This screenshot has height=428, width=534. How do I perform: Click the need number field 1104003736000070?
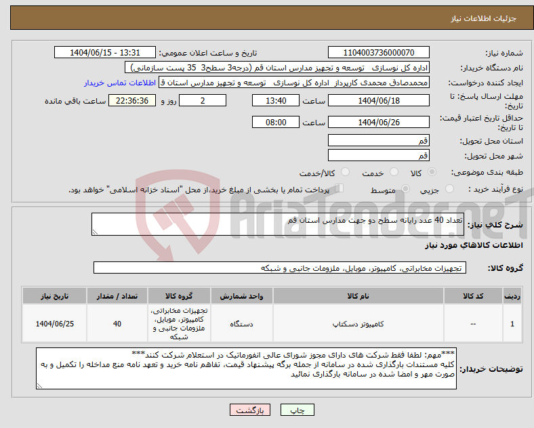point(378,53)
